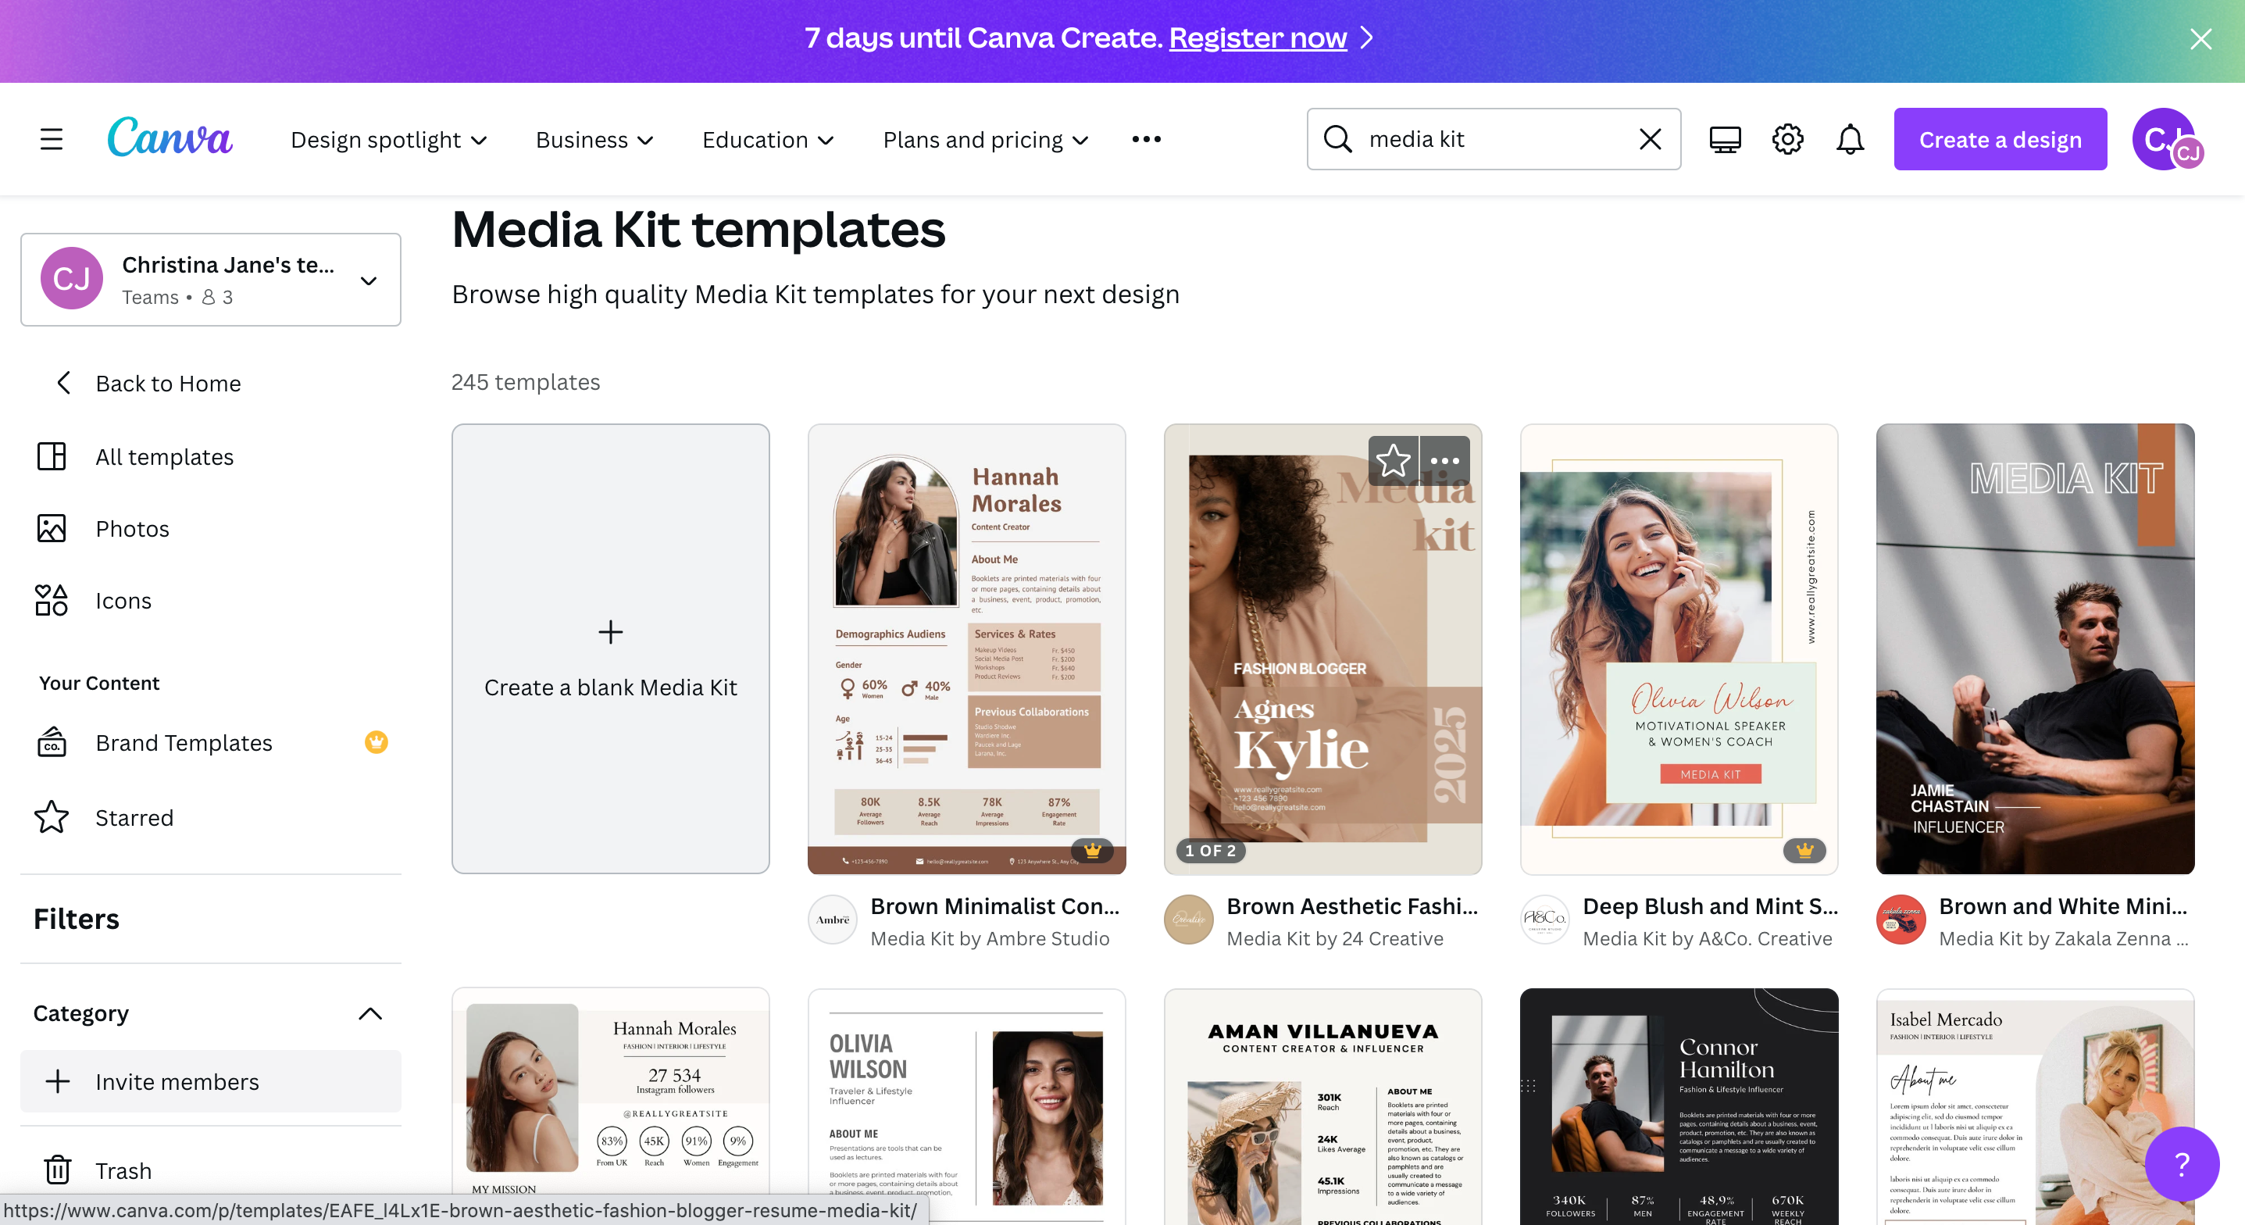Image resolution: width=2245 pixels, height=1225 pixels.
Task: Click the display/monitor icon in toolbar
Action: point(1723,139)
